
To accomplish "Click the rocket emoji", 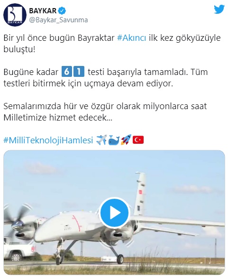I will point(126,139).
